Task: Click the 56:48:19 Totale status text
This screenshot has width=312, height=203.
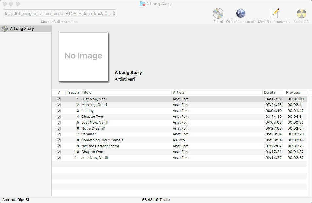Action: click(156, 200)
